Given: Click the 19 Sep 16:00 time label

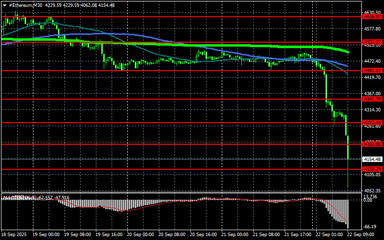Looking at the screenshot, I should click(109, 235).
